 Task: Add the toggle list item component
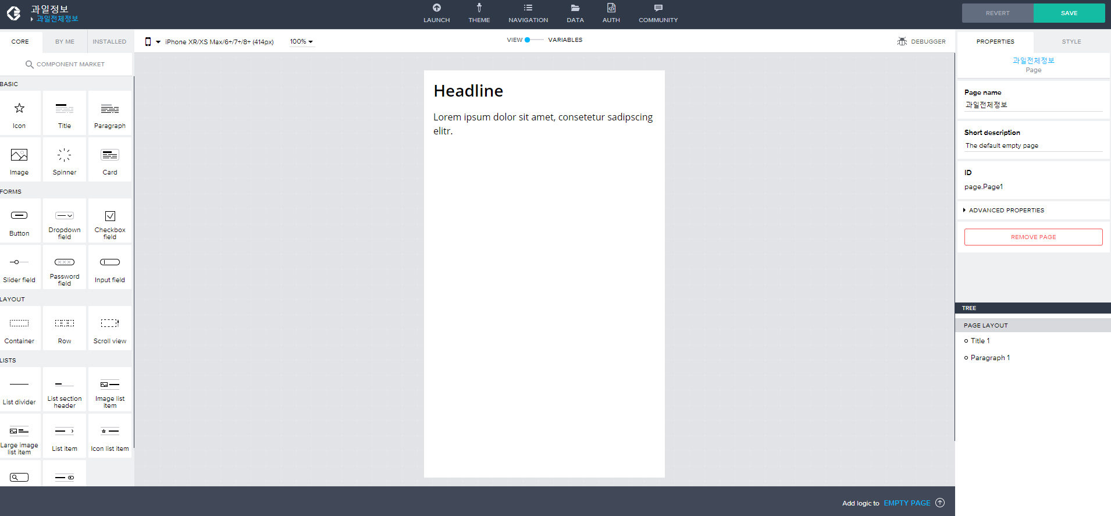65,474
